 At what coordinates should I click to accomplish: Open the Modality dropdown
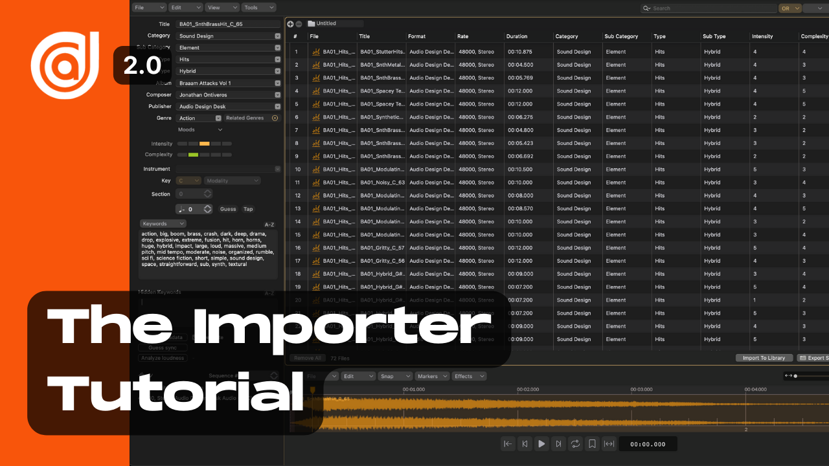(233, 181)
